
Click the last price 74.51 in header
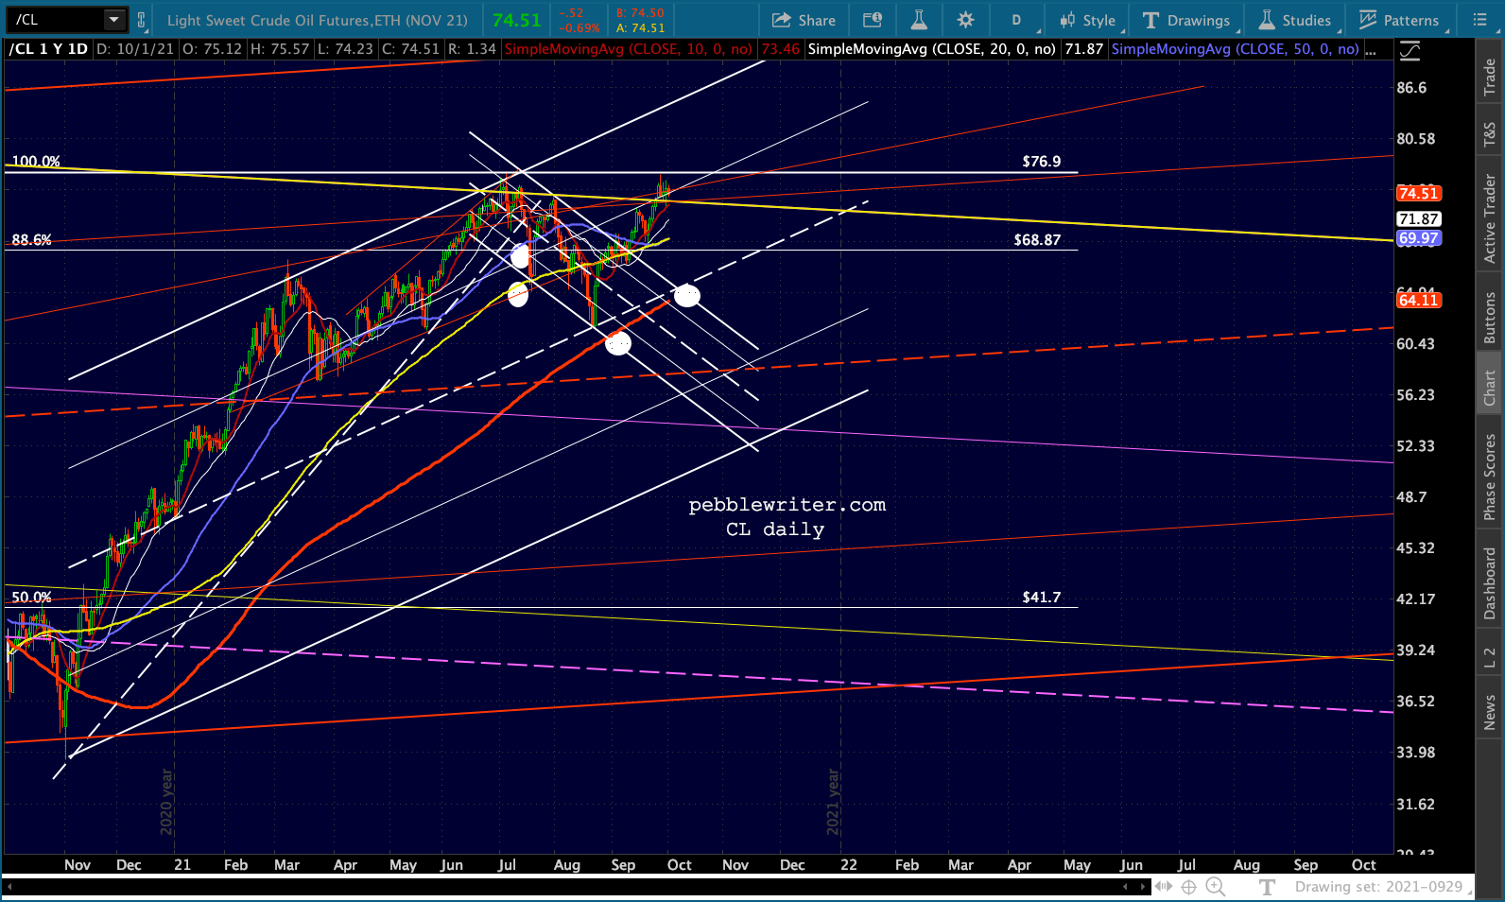[517, 20]
